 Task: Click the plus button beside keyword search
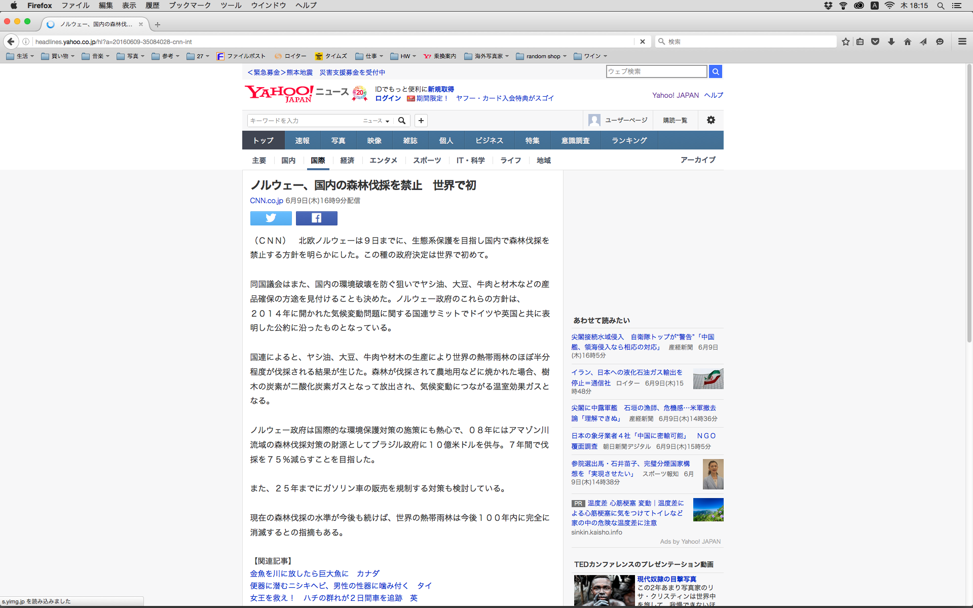pyautogui.click(x=421, y=121)
